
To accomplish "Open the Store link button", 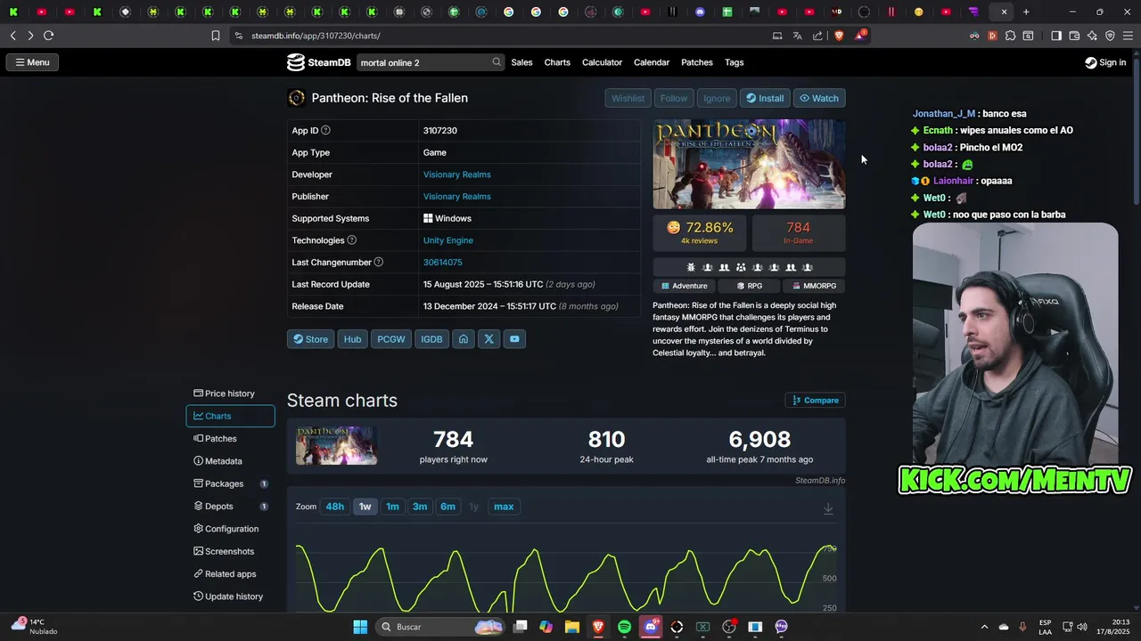I will (x=310, y=339).
